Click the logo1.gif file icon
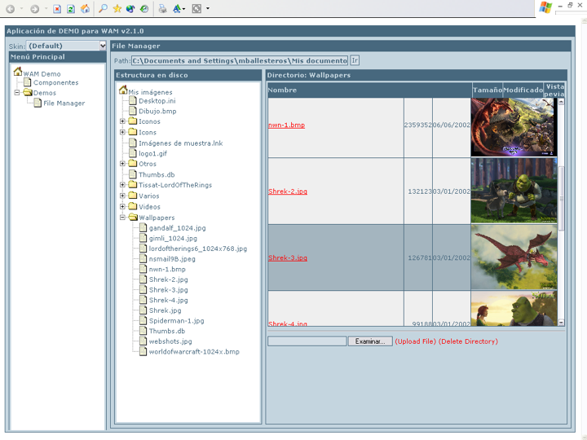Viewport: 587px width, 440px height. tap(133, 153)
